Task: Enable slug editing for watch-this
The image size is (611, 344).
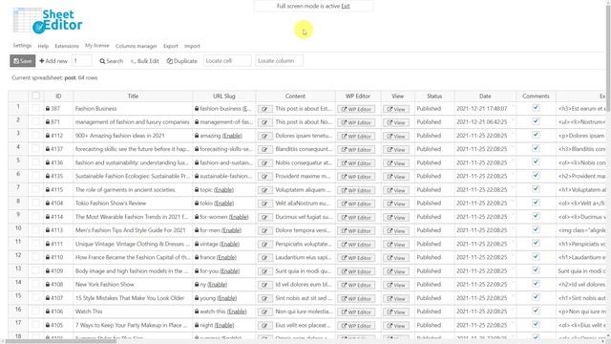Action: click(x=237, y=312)
